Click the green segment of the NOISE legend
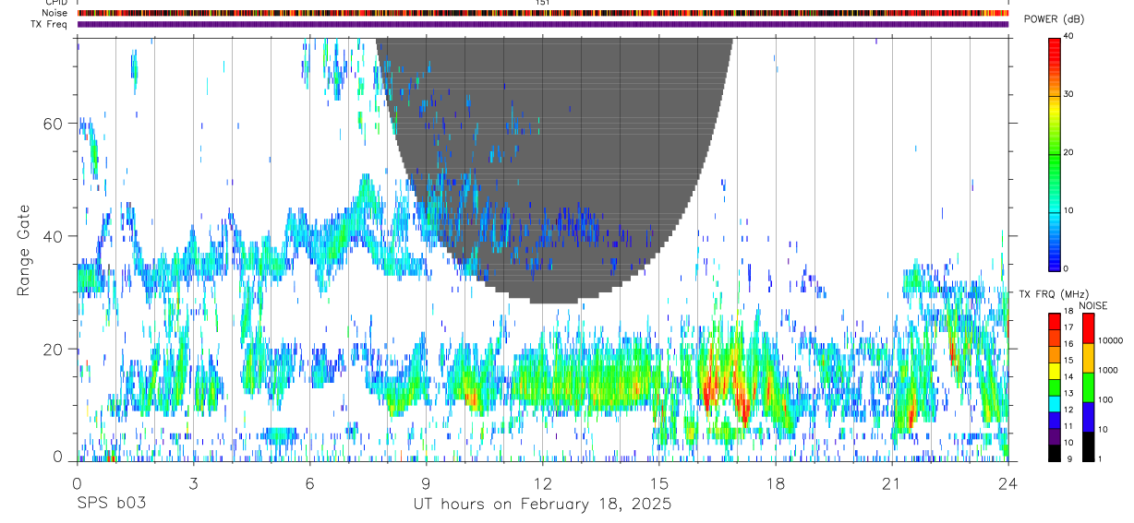 click(1088, 387)
